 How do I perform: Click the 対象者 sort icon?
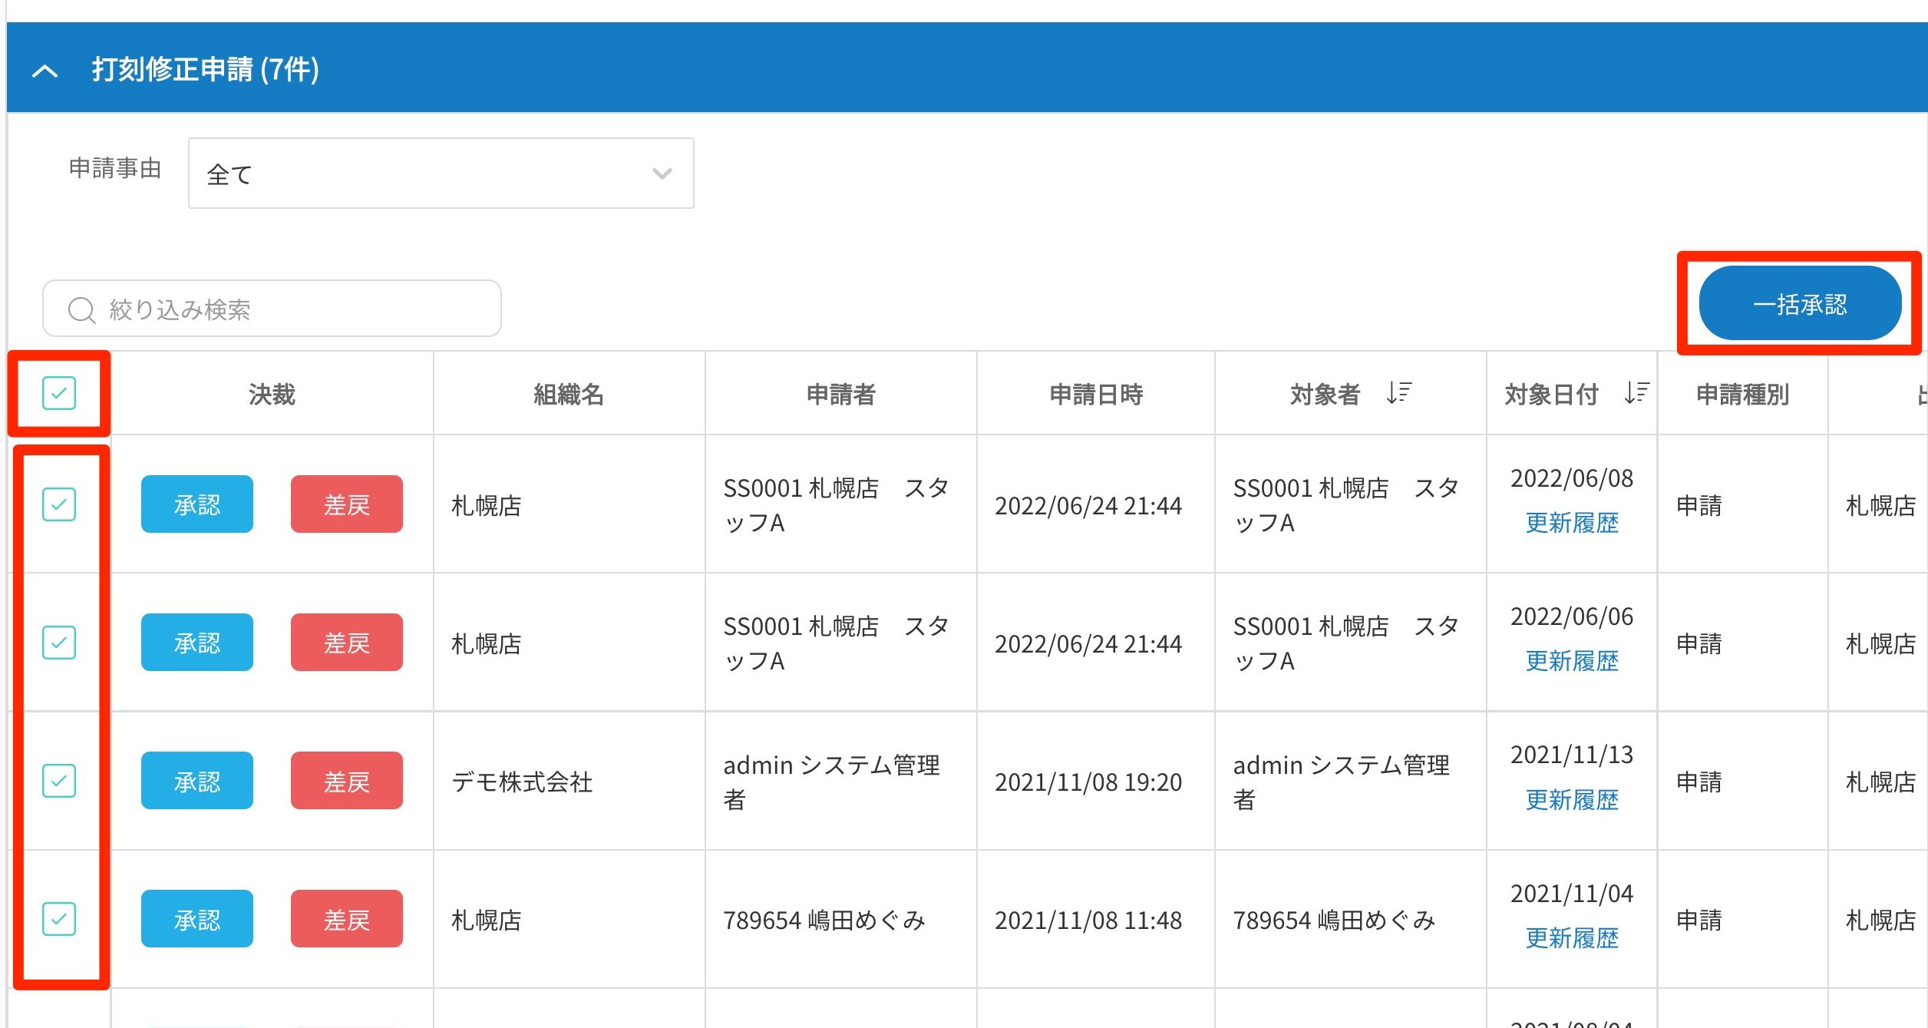(x=1398, y=393)
